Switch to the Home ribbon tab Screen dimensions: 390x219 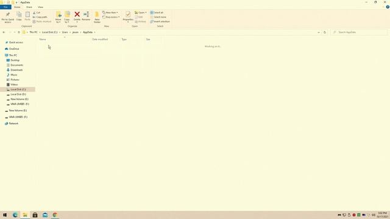point(17,7)
